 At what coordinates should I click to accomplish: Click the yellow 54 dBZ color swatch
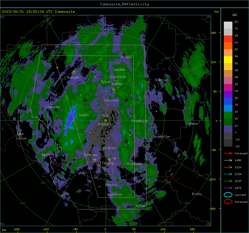click(x=228, y=60)
